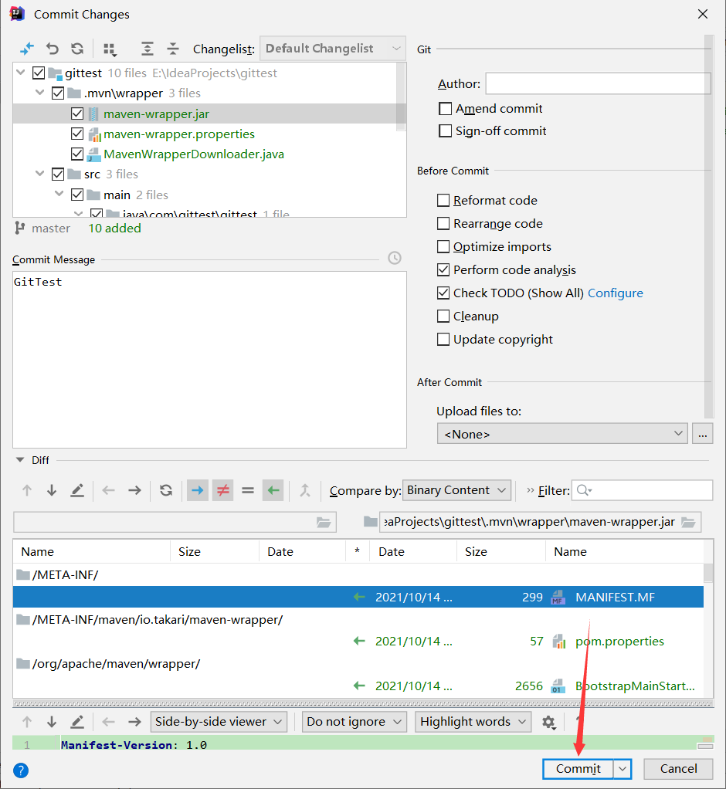Screen dimensions: 726x789
Task: Click the Cancel button
Action: click(x=678, y=769)
